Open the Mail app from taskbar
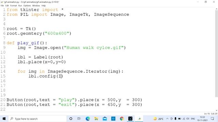 pyautogui.click(x=105, y=119)
